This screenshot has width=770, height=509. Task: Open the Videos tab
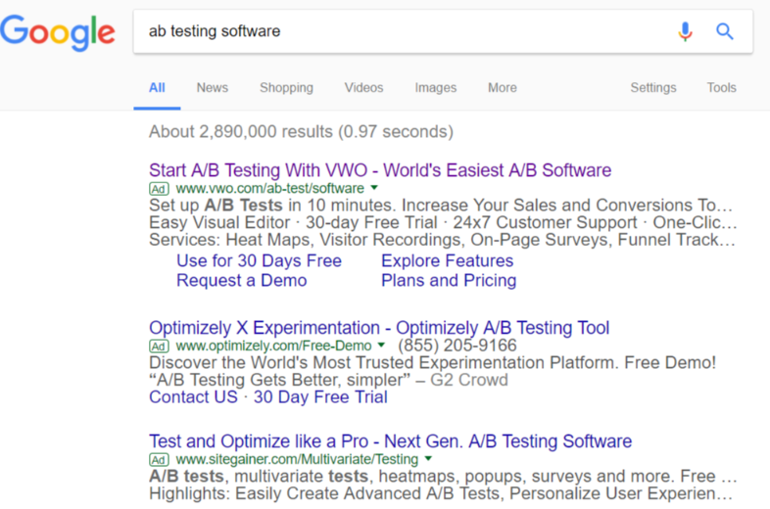tap(363, 88)
